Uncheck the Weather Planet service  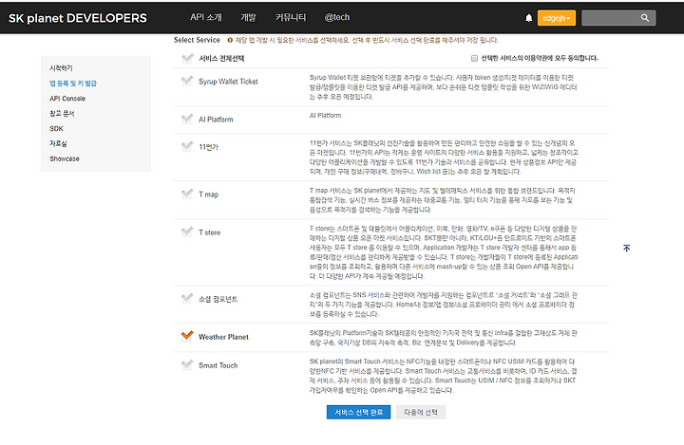[187, 336]
